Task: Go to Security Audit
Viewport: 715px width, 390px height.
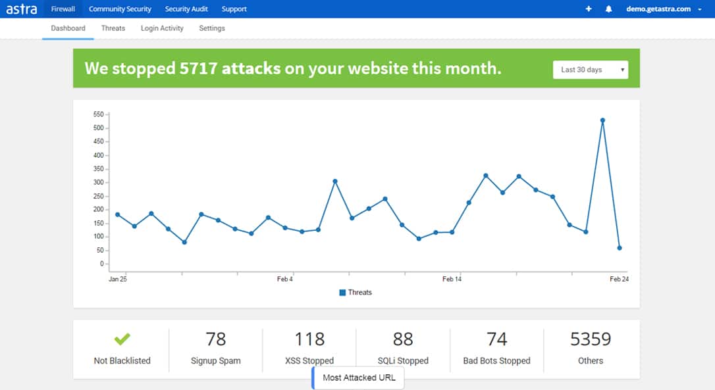Action: pos(186,9)
